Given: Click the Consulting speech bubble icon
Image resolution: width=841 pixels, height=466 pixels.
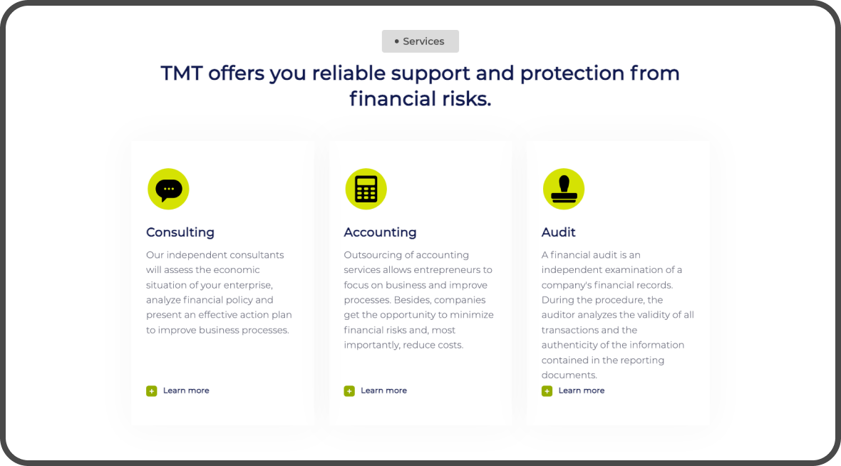Looking at the screenshot, I should [168, 189].
